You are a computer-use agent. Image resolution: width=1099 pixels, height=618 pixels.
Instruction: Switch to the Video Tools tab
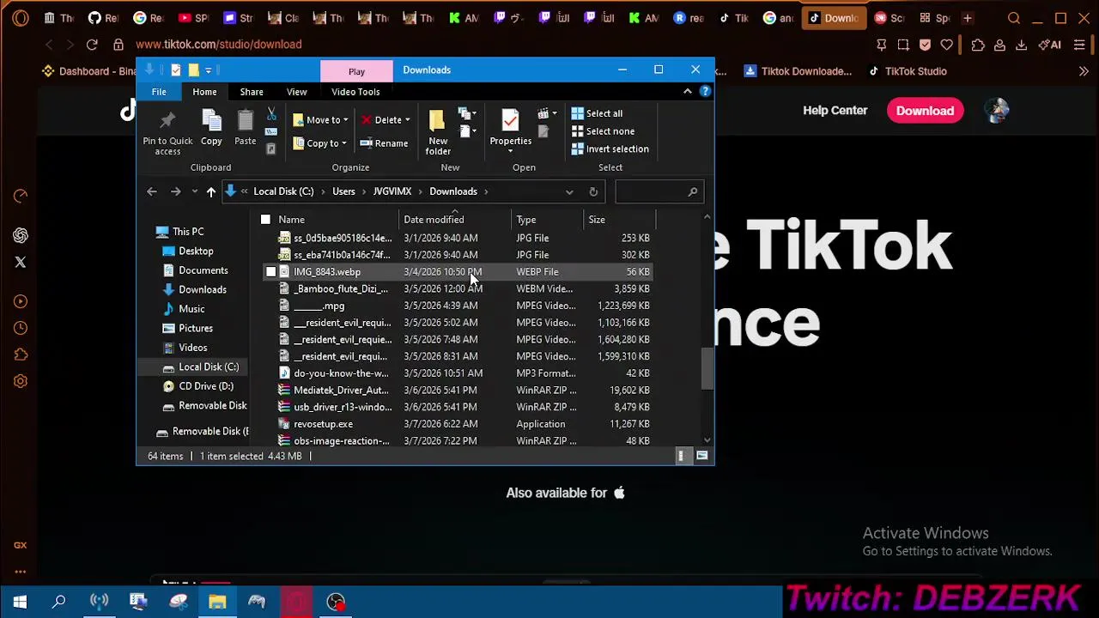pyautogui.click(x=355, y=92)
